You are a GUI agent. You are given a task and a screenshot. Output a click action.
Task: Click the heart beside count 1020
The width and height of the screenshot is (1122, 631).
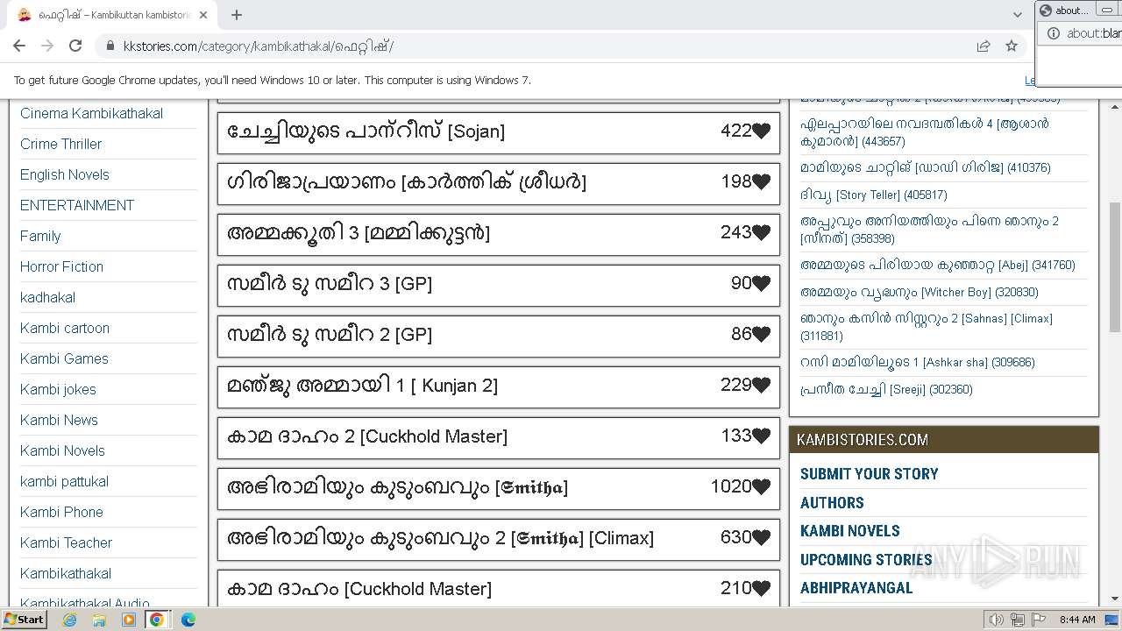coord(761,487)
